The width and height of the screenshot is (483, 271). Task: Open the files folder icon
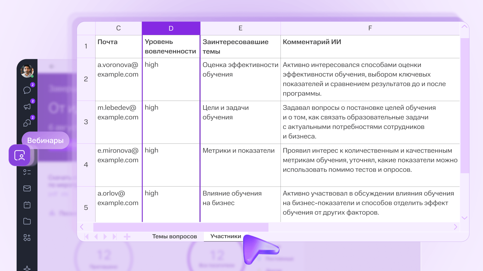[27, 221]
